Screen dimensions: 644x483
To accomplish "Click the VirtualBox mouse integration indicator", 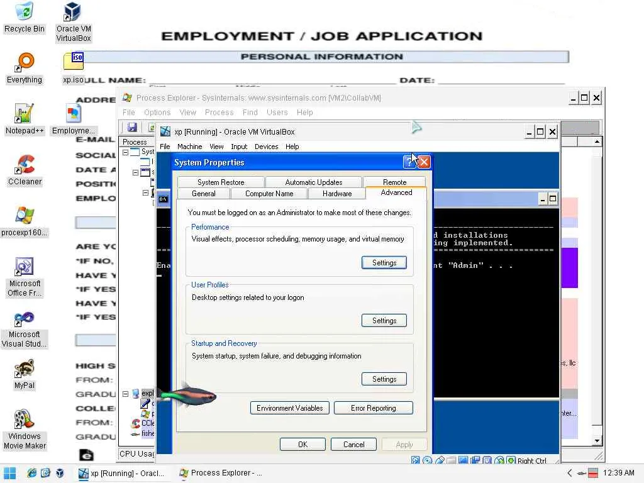I will point(499,460).
